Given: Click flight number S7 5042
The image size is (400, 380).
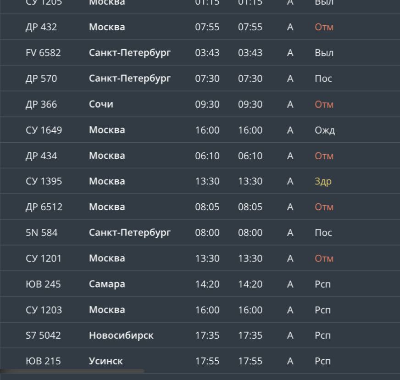Looking at the screenshot, I should pyautogui.click(x=43, y=335).
